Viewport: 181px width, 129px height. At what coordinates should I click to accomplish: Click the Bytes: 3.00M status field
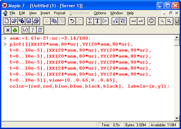[136, 125]
